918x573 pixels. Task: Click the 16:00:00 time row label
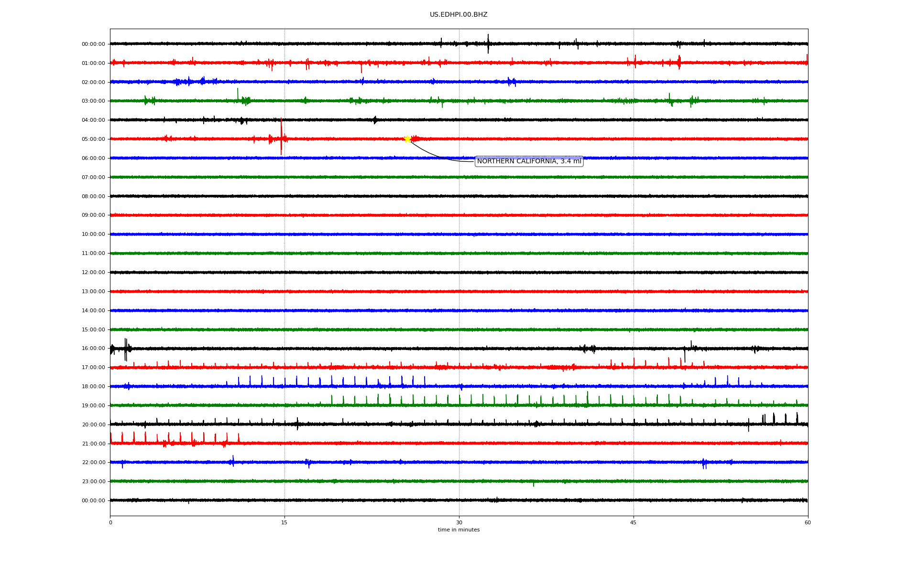93,349
